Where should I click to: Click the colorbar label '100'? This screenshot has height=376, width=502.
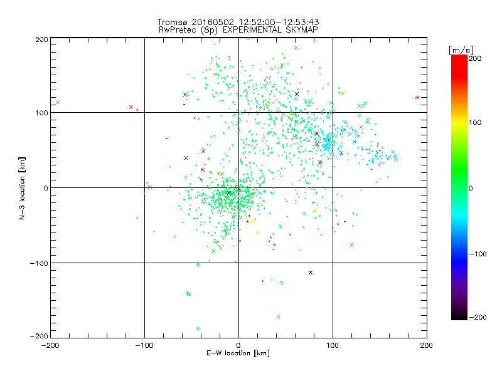[x=475, y=122]
